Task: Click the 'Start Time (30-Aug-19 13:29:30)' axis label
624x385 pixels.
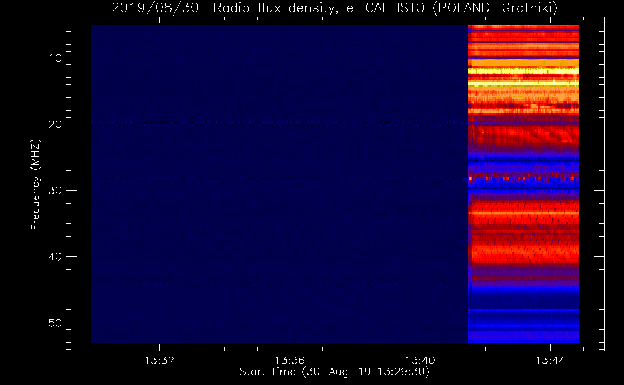Action: [x=334, y=372]
